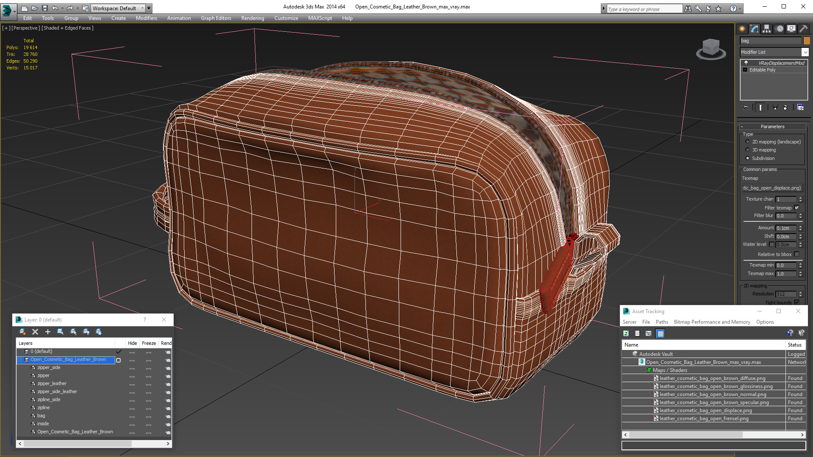Click the Shaded + Edged Faces viewport label

pos(68,28)
